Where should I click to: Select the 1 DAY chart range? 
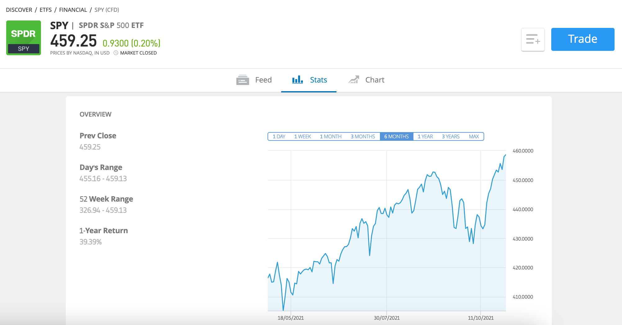[x=279, y=136]
